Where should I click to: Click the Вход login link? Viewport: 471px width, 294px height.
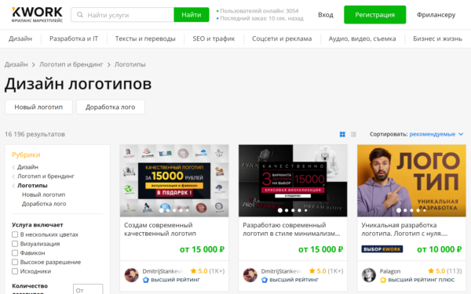click(x=326, y=15)
